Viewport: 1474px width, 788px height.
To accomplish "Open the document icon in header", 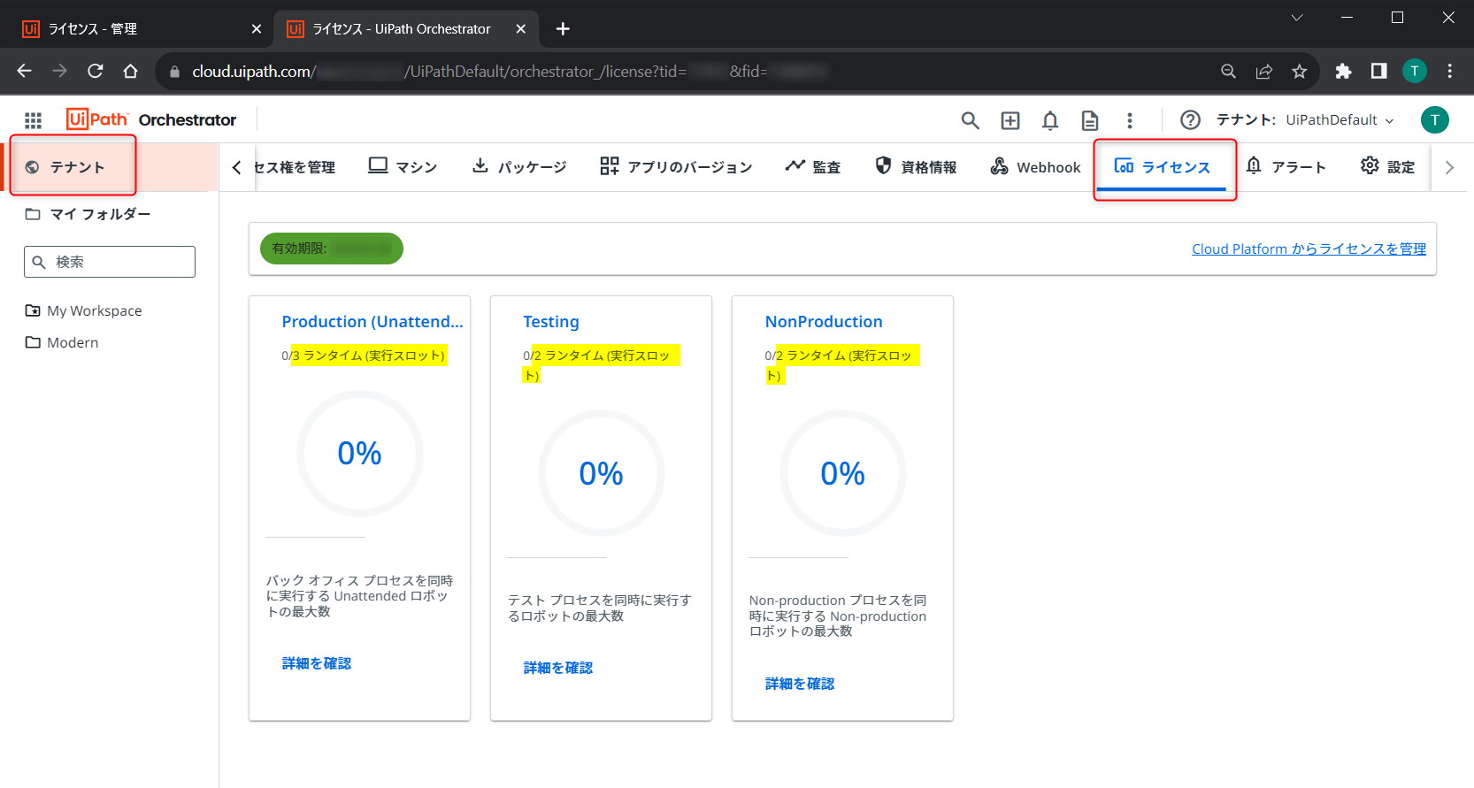I will 1090,120.
